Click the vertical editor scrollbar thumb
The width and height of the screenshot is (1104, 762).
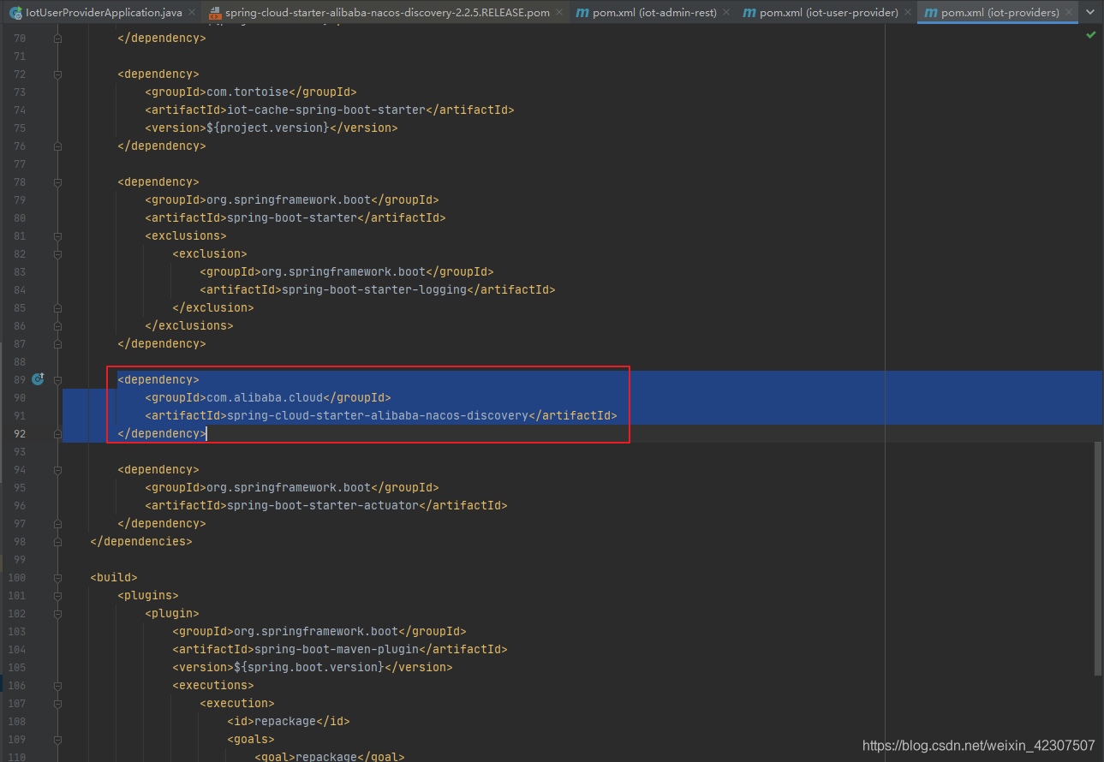1100,557
